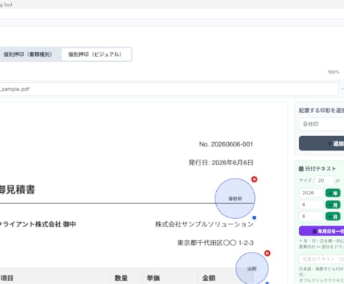
Task: Click the 御見積書 document title
Action: [x=17, y=190]
